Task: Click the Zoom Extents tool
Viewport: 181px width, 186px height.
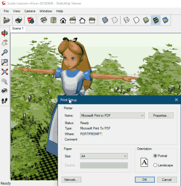Action: point(4,72)
